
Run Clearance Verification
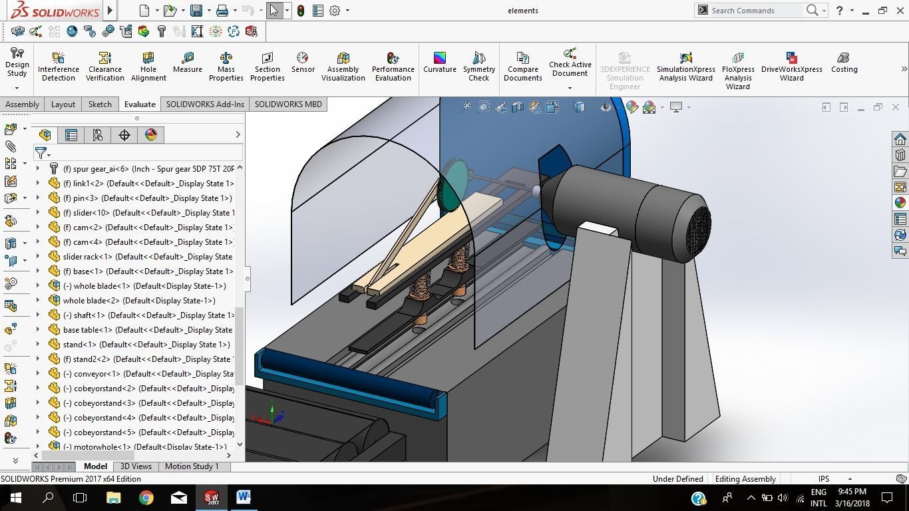pos(105,67)
